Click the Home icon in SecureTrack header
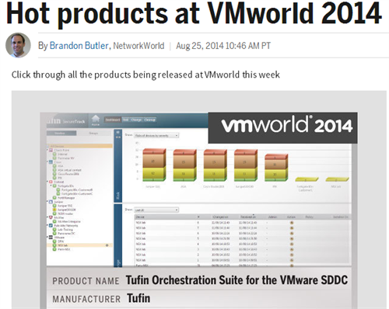Image resolution: width=389 pixels, height=309 pixels. 96,120
